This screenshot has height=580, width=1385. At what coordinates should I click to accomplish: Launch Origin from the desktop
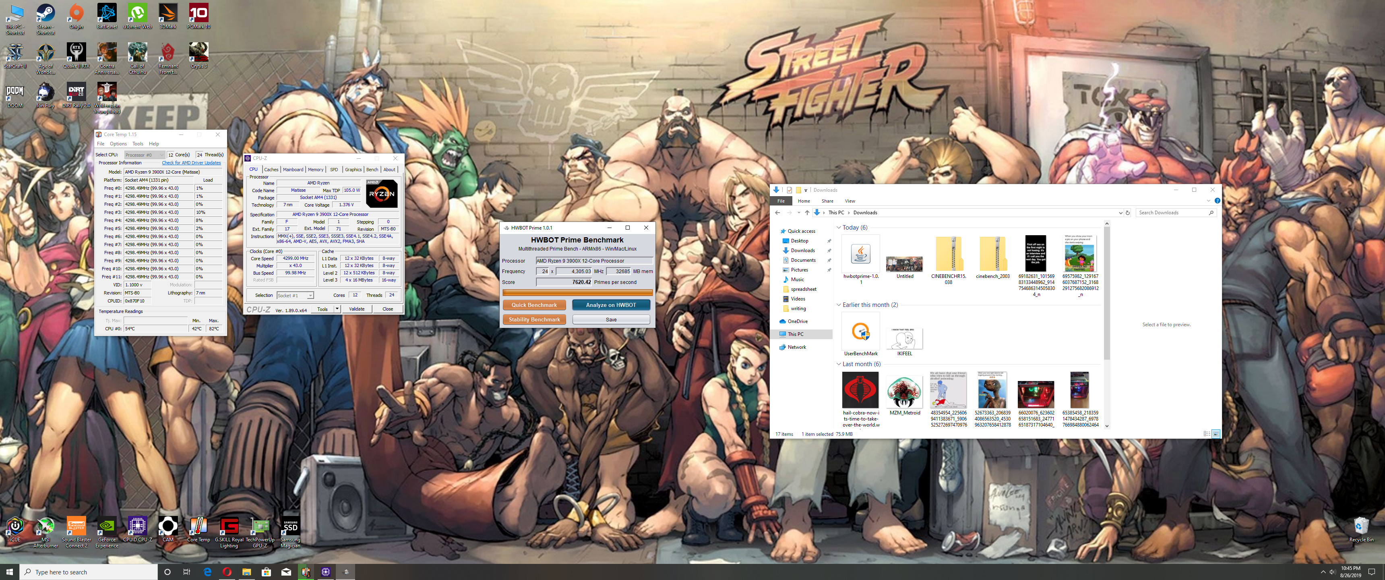pyautogui.click(x=76, y=17)
